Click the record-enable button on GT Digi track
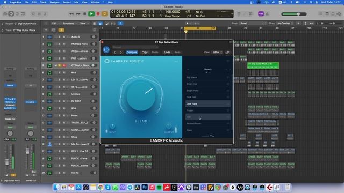Screen dimensions: 344x193 pyautogui.click(x=64, y=65)
